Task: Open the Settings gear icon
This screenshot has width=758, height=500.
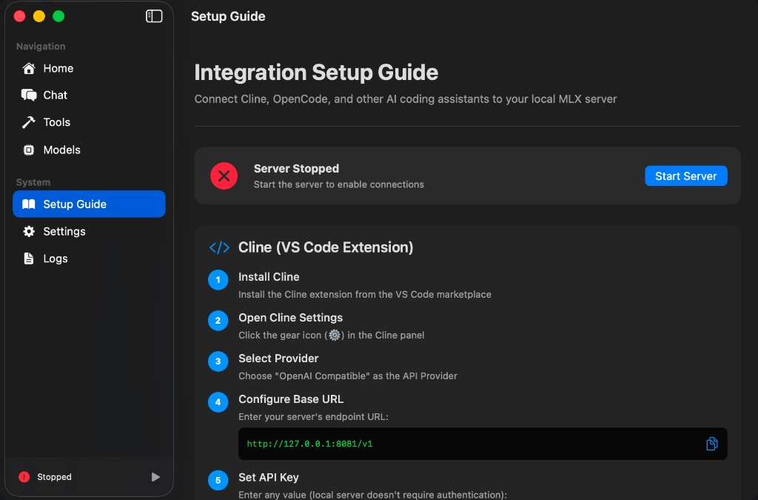Action: [x=27, y=231]
